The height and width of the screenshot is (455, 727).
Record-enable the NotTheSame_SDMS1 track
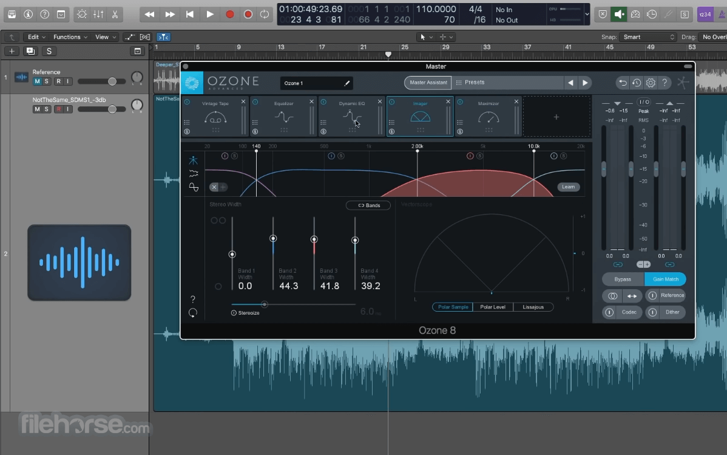(x=58, y=109)
